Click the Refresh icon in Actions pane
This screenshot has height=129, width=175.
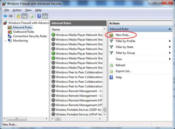point(111,65)
